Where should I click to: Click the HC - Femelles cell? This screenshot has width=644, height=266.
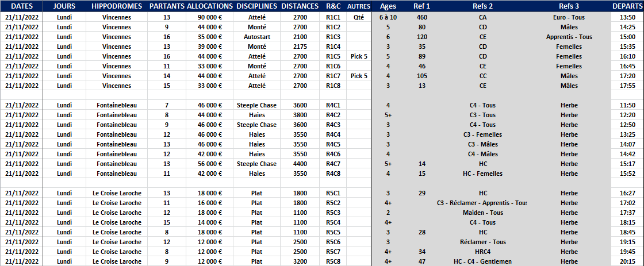pyautogui.click(x=483, y=174)
